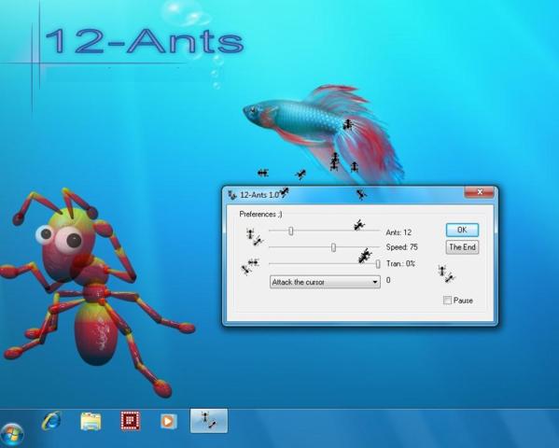Open Internet Explorer from the taskbar
Screen dimensions: 559x448
tap(51, 421)
